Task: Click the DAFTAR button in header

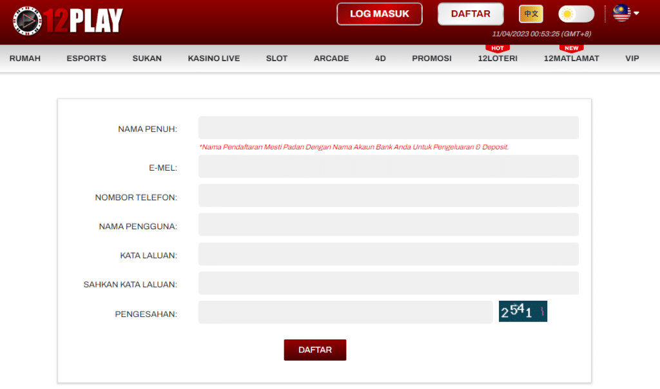Action: tap(470, 14)
